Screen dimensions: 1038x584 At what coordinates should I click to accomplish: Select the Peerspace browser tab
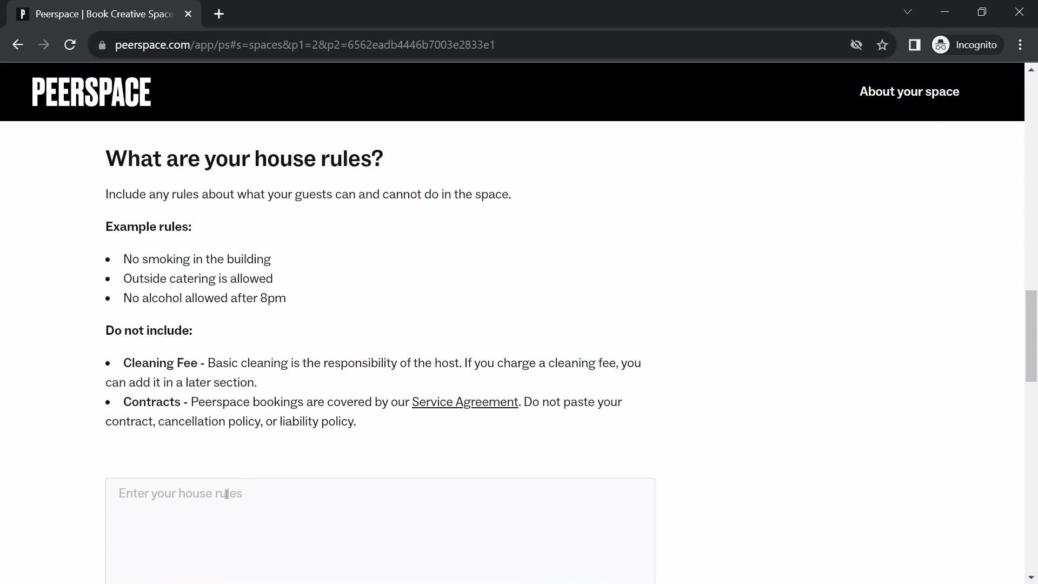click(104, 14)
